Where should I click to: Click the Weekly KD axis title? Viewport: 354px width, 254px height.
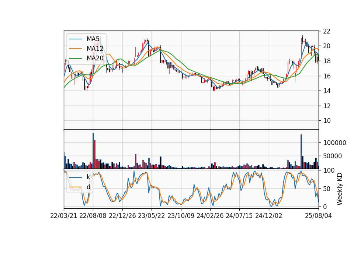tap(340, 189)
